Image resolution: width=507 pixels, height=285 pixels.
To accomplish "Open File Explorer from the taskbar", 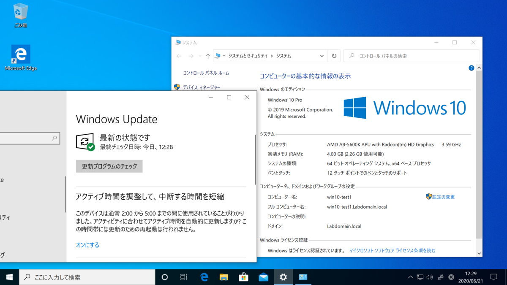I will (224, 277).
